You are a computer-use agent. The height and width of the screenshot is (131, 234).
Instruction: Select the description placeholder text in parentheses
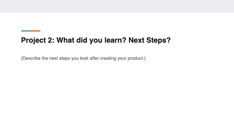[x=83, y=59]
